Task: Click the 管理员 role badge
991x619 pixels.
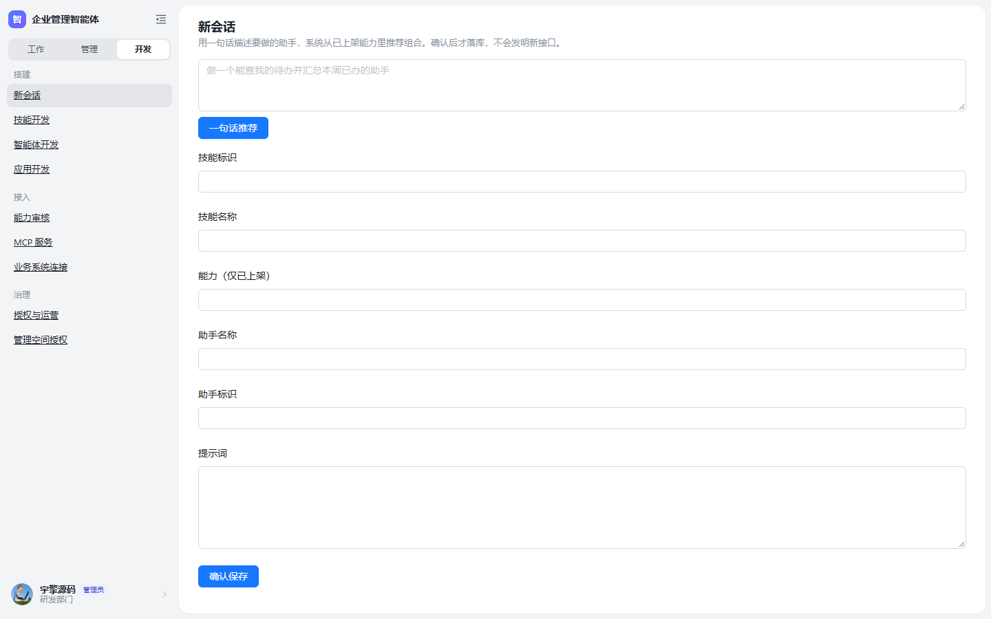Action: point(94,590)
